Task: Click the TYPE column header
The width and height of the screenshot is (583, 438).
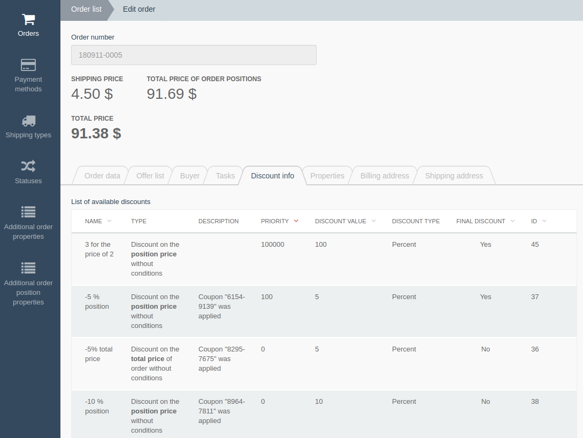Action: [x=139, y=221]
